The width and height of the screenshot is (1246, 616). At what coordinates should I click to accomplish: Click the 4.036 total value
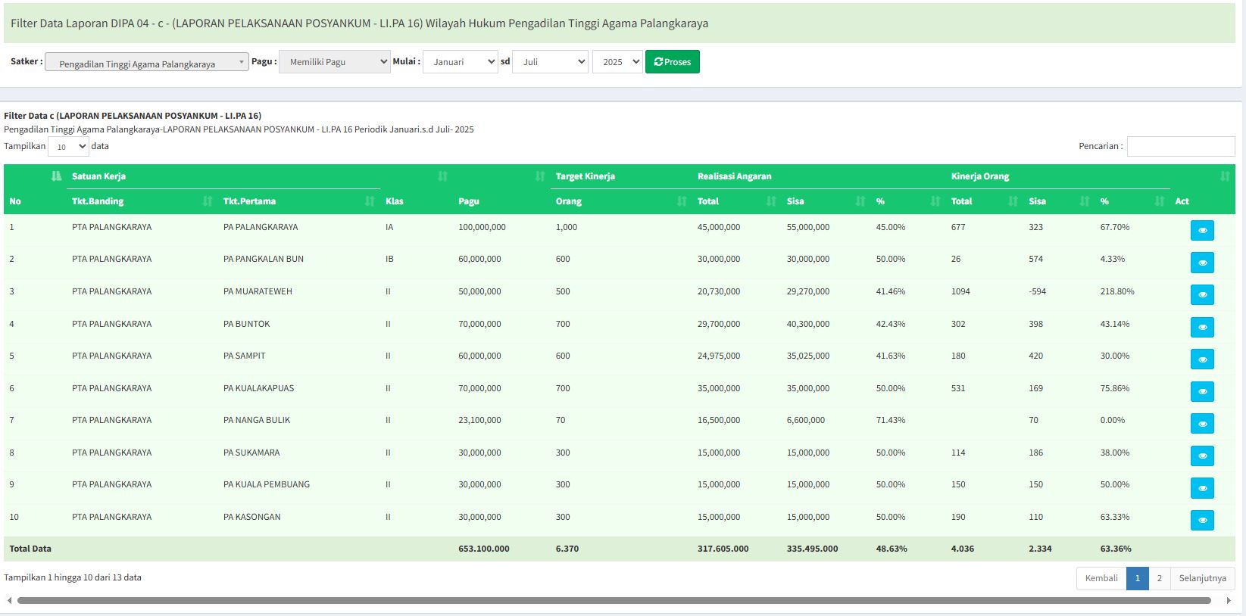(x=963, y=549)
